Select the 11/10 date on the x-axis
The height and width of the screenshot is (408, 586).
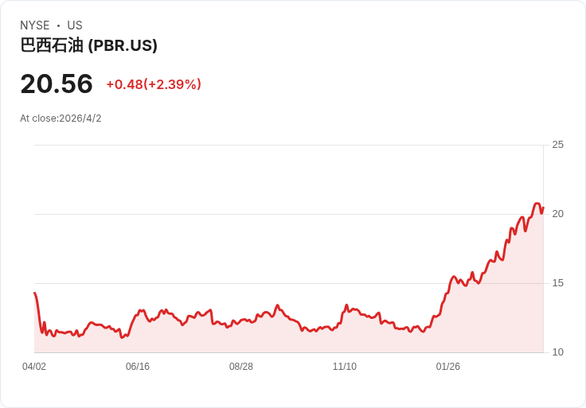(345, 367)
